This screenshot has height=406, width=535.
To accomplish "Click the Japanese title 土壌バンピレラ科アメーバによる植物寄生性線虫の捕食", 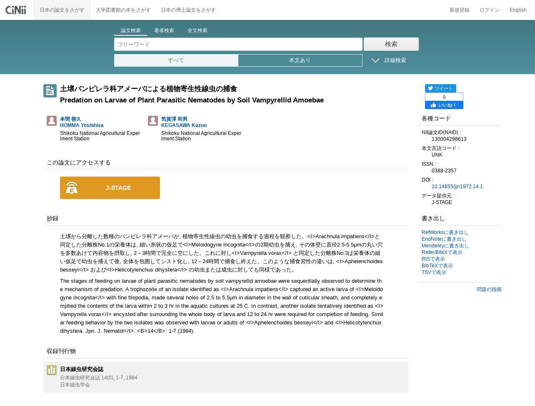I will click(148, 89).
